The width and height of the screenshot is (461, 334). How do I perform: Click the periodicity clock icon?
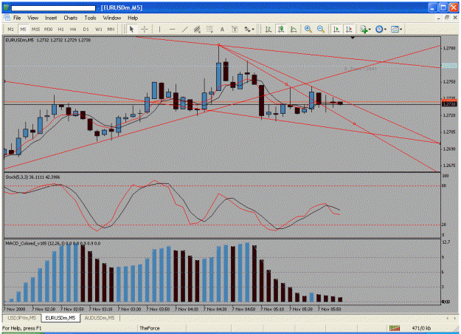pyautogui.click(x=379, y=29)
